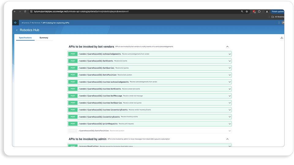Go back with the browser back arrow
Image resolution: width=294 pixels, height=165 pixels.
coord(15,12)
